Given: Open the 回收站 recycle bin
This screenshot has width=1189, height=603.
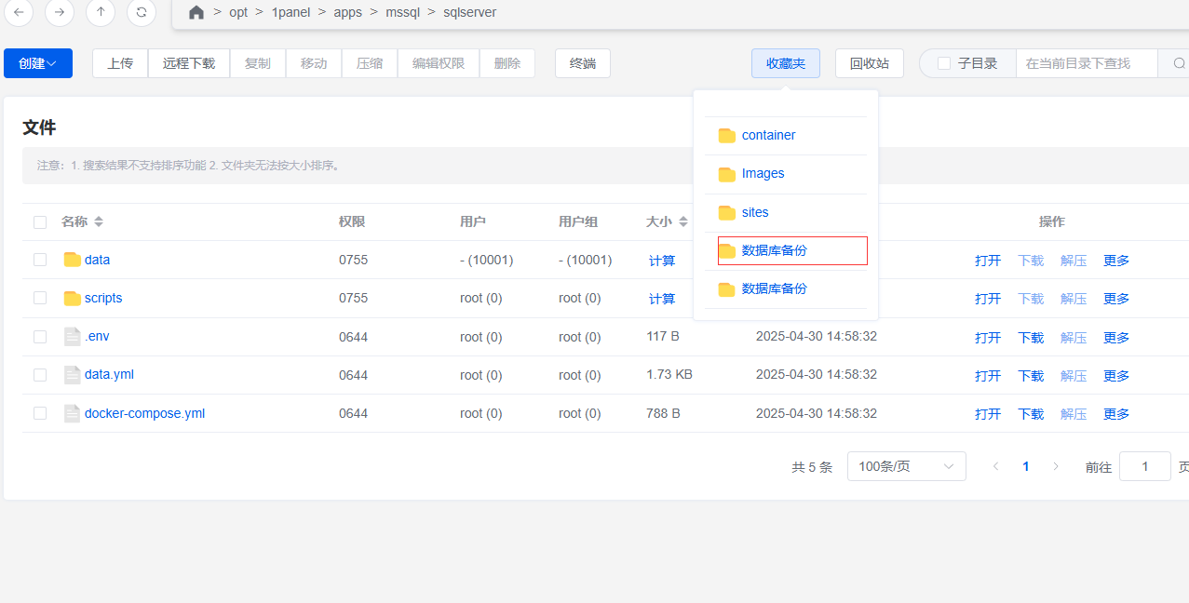Looking at the screenshot, I should pos(870,63).
